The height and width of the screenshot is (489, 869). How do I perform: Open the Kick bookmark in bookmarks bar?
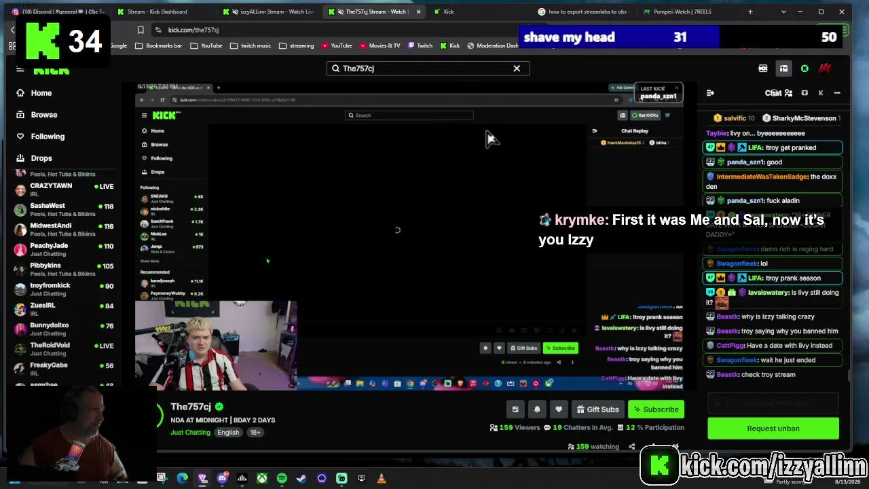(x=449, y=46)
